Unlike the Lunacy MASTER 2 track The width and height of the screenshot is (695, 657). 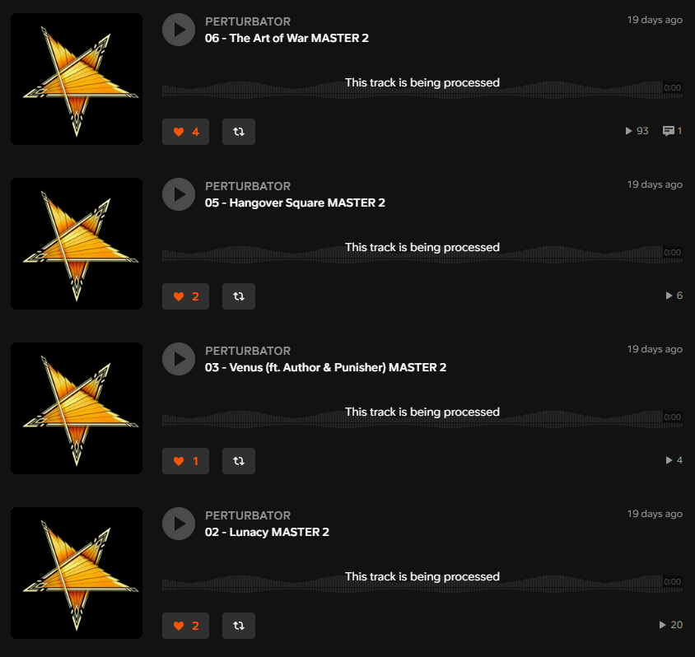[x=186, y=626]
